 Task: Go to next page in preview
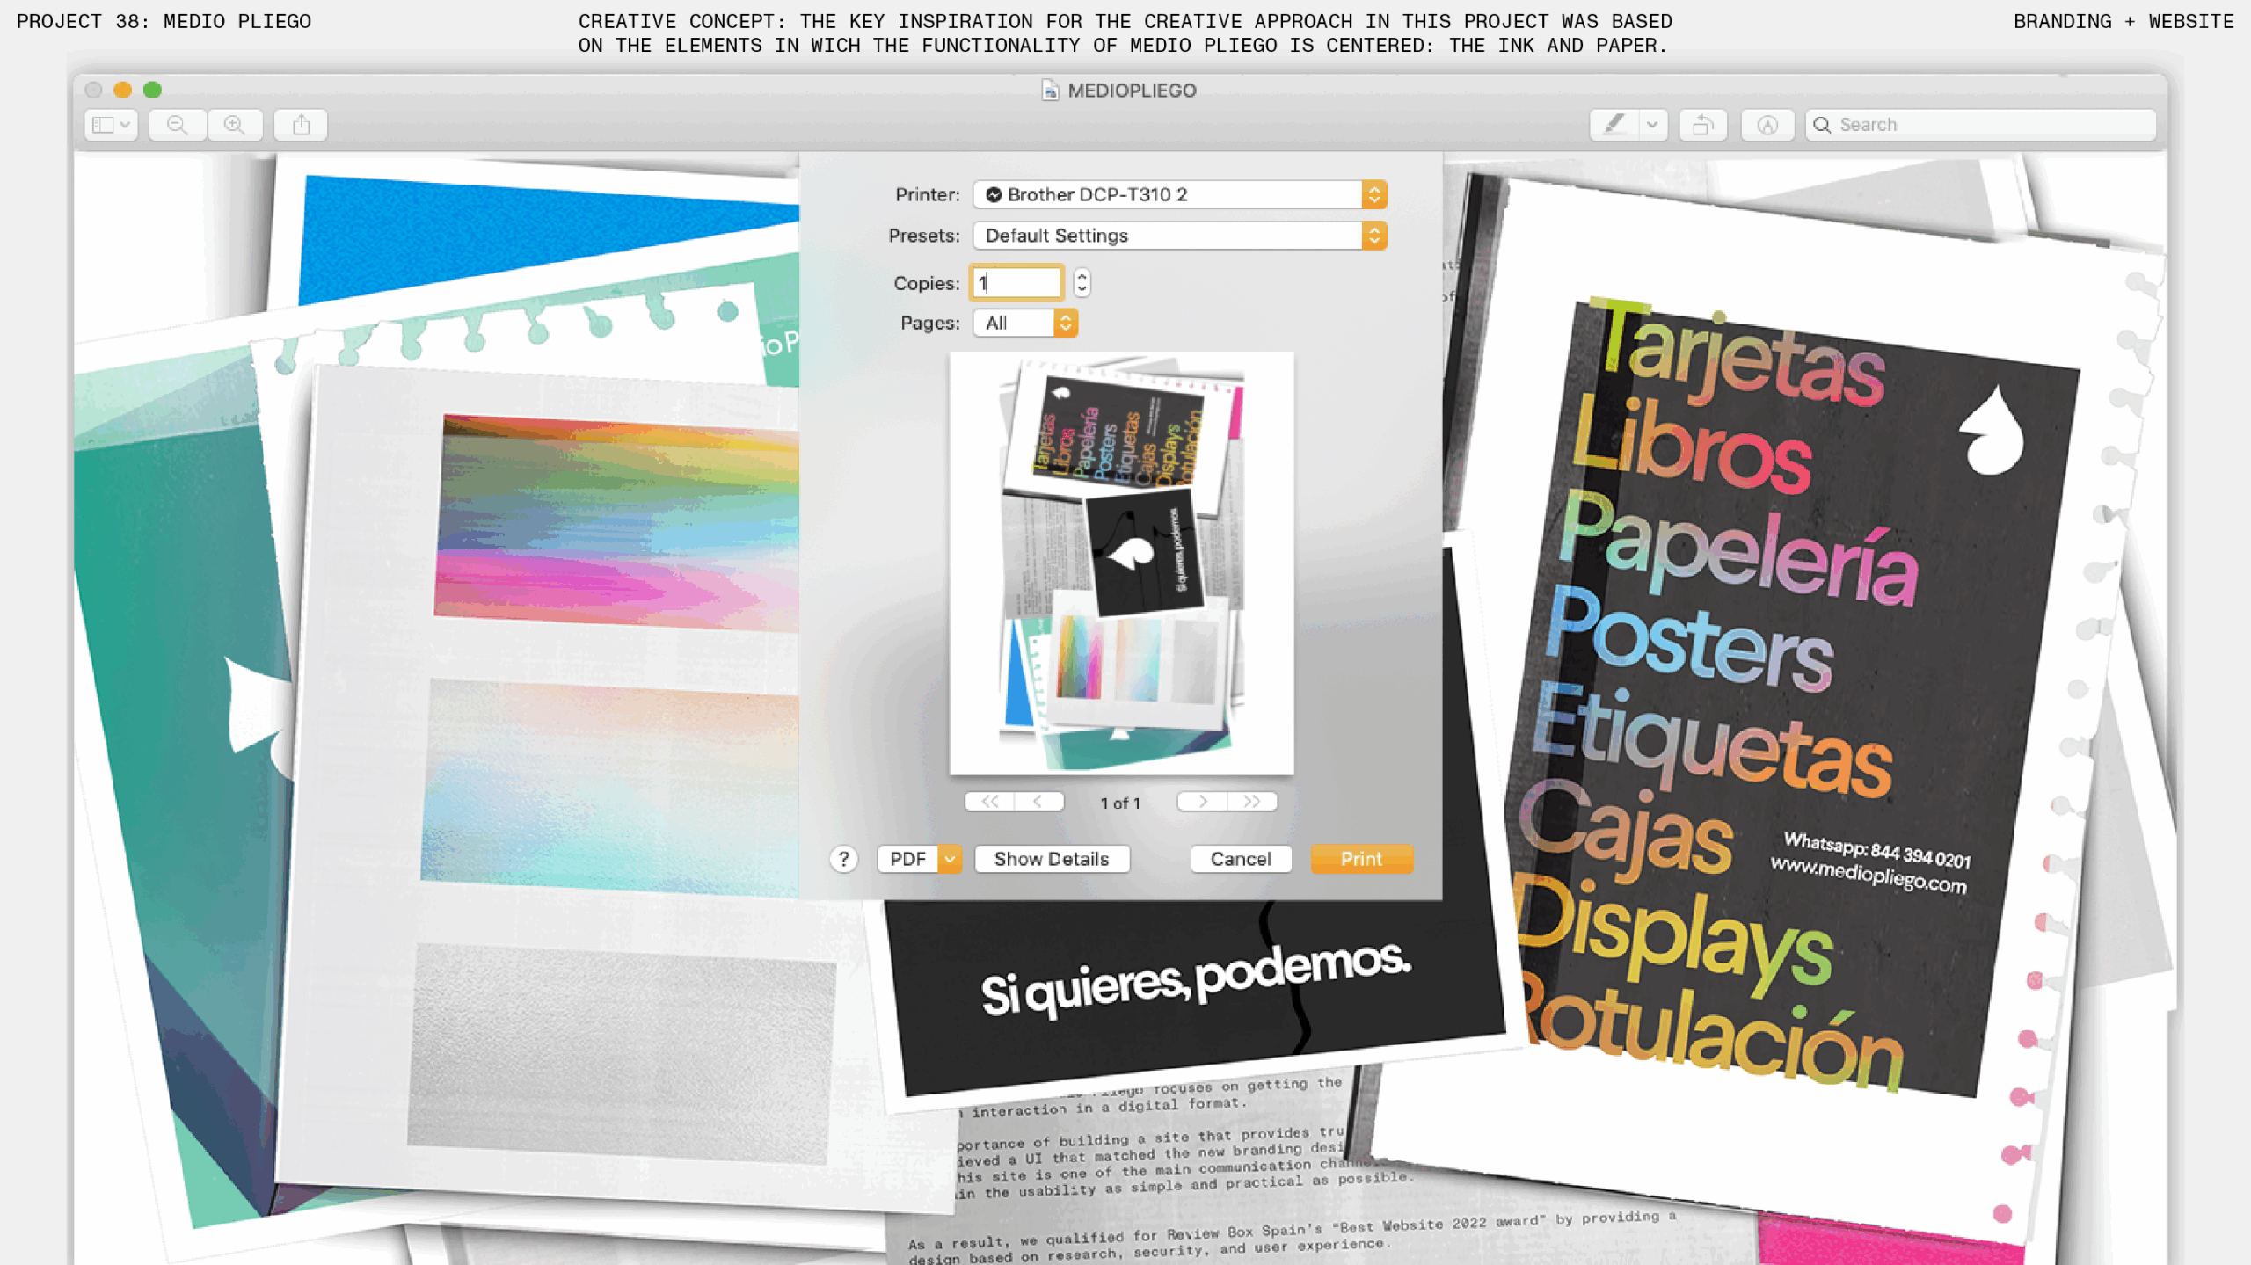coord(1202,802)
